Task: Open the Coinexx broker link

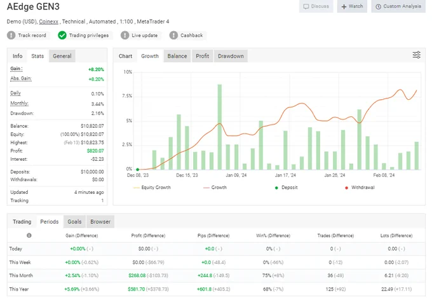Action: pyautogui.click(x=48, y=22)
